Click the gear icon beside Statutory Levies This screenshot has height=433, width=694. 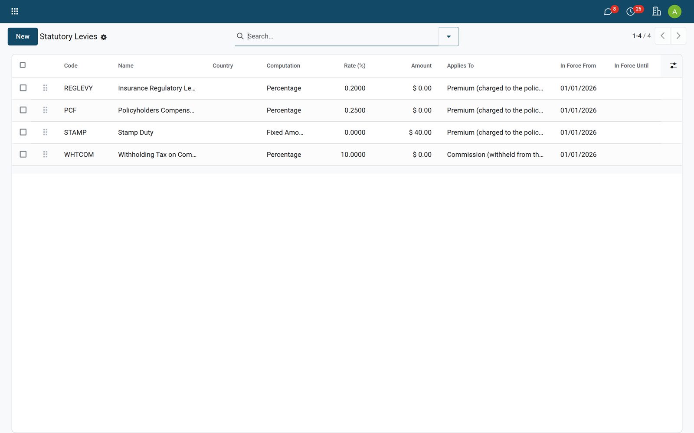click(x=104, y=37)
